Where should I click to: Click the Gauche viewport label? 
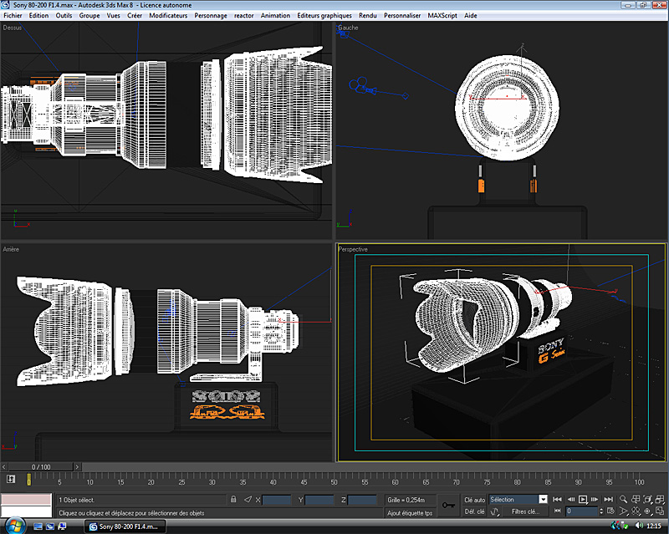pos(348,28)
